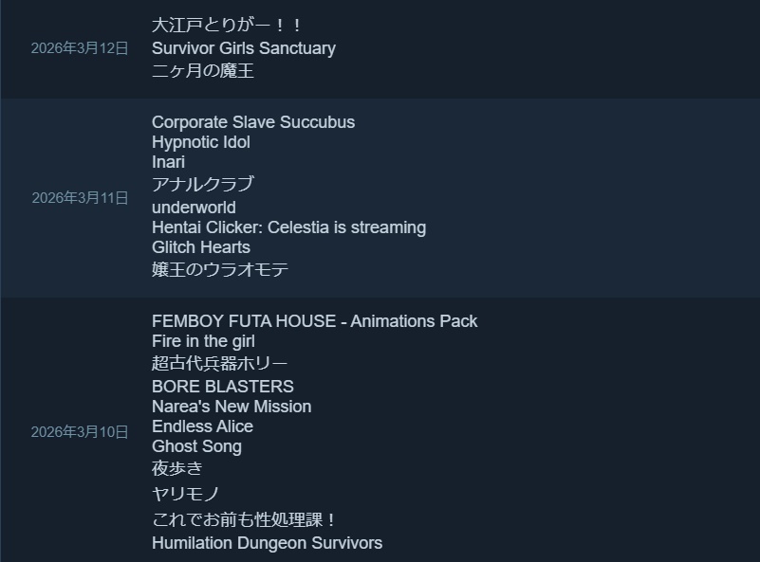This screenshot has width=760, height=562.
Task: Open Humilation Dungeon Survivors link
Action: 267,543
